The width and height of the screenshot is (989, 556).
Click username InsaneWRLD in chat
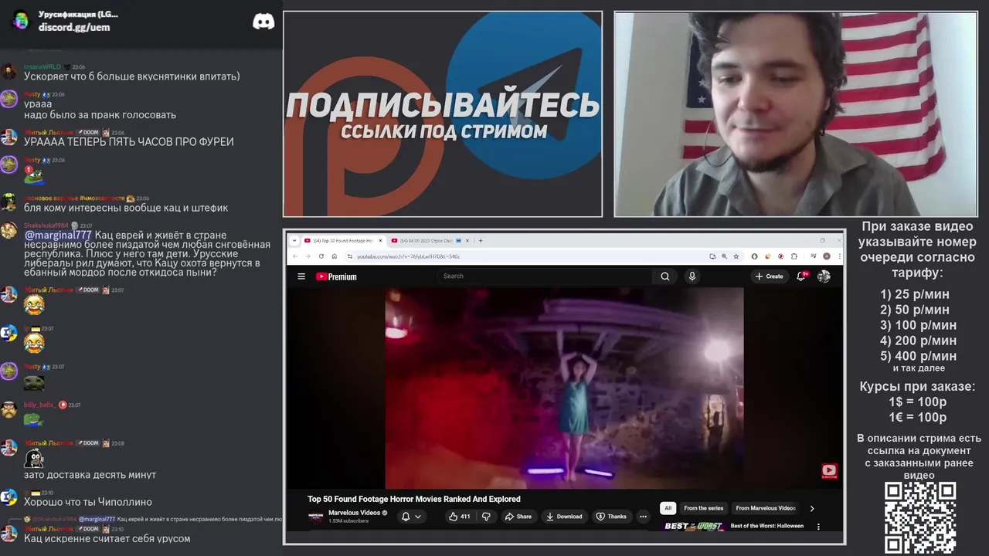[42, 67]
